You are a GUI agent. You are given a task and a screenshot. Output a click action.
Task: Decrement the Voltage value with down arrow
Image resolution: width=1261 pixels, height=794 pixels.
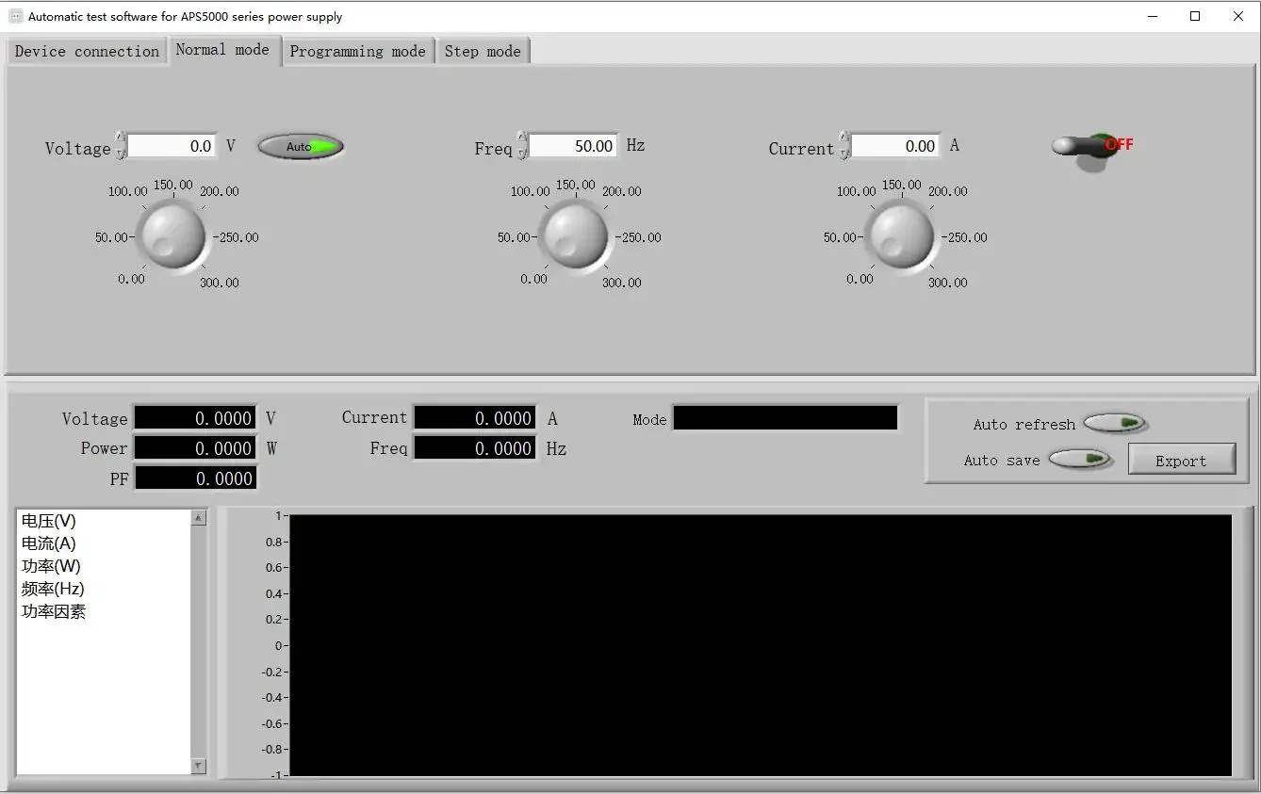[120, 153]
